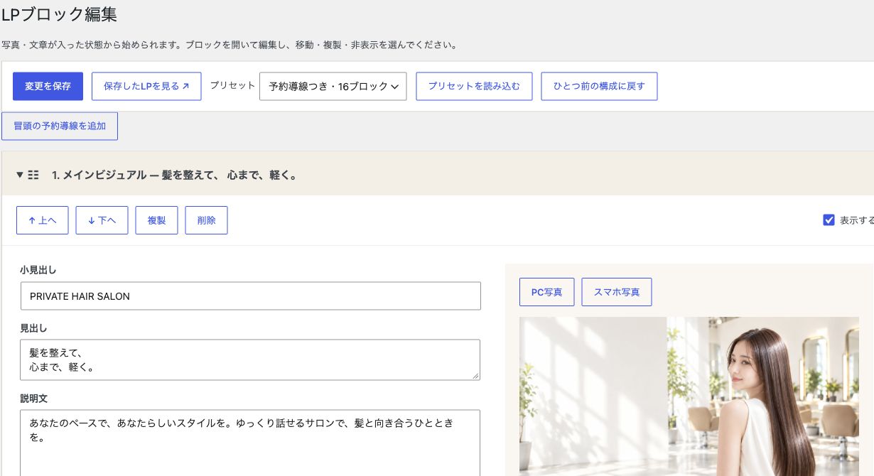The height and width of the screenshot is (476, 874).
Task: Select the スマホ写真 tab button
Action: (617, 292)
